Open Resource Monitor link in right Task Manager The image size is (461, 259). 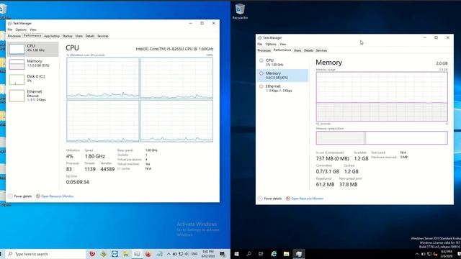click(305, 199)
